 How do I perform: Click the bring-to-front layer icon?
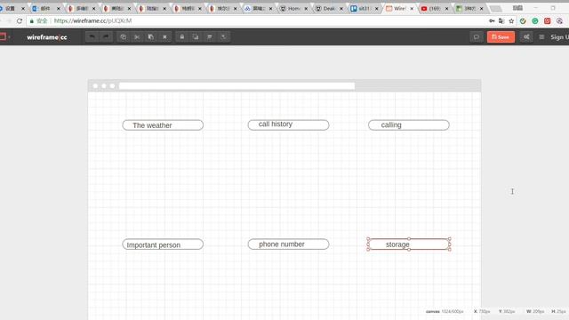click(x=210, y=37)
